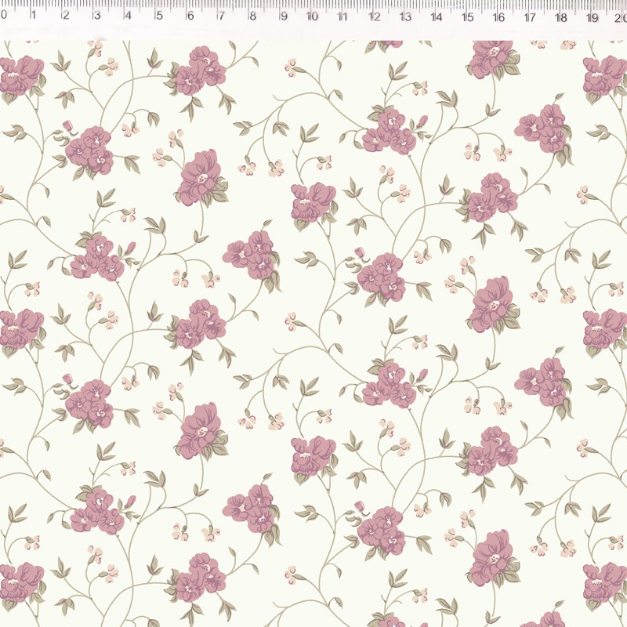The image size is (627, 627).
Task: Click the number 0 on the ruler
Action: (4, 15)
